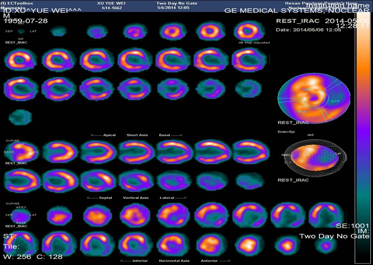373x265 pixels.
Task: Click the Att Map Adjusted text
Action: click(x=254, y=43)
